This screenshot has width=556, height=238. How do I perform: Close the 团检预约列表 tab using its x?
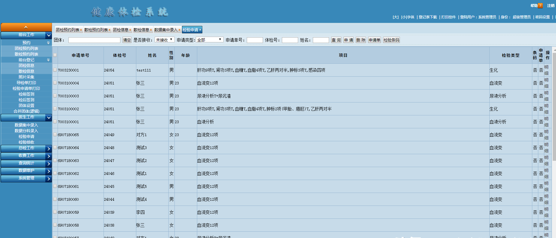(81, 30)
